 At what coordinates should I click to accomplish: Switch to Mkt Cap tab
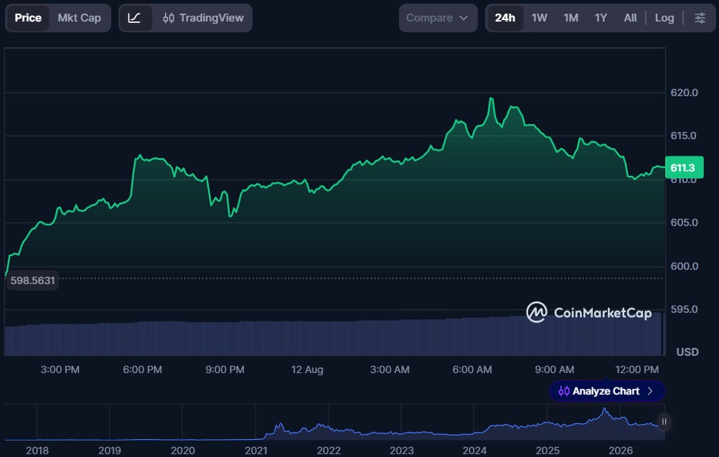coord(80,18)
